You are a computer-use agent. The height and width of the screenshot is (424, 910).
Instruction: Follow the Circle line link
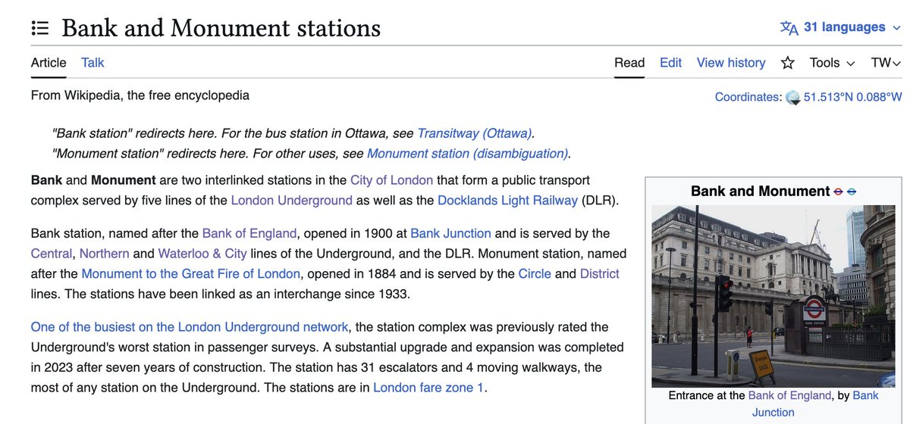535,273
